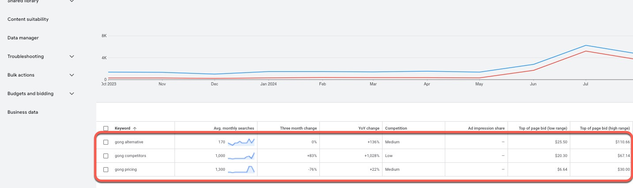Screen dimensions: 633x188
Task: Click the Jan 2024 chart axis label
Action: point(269,84)
